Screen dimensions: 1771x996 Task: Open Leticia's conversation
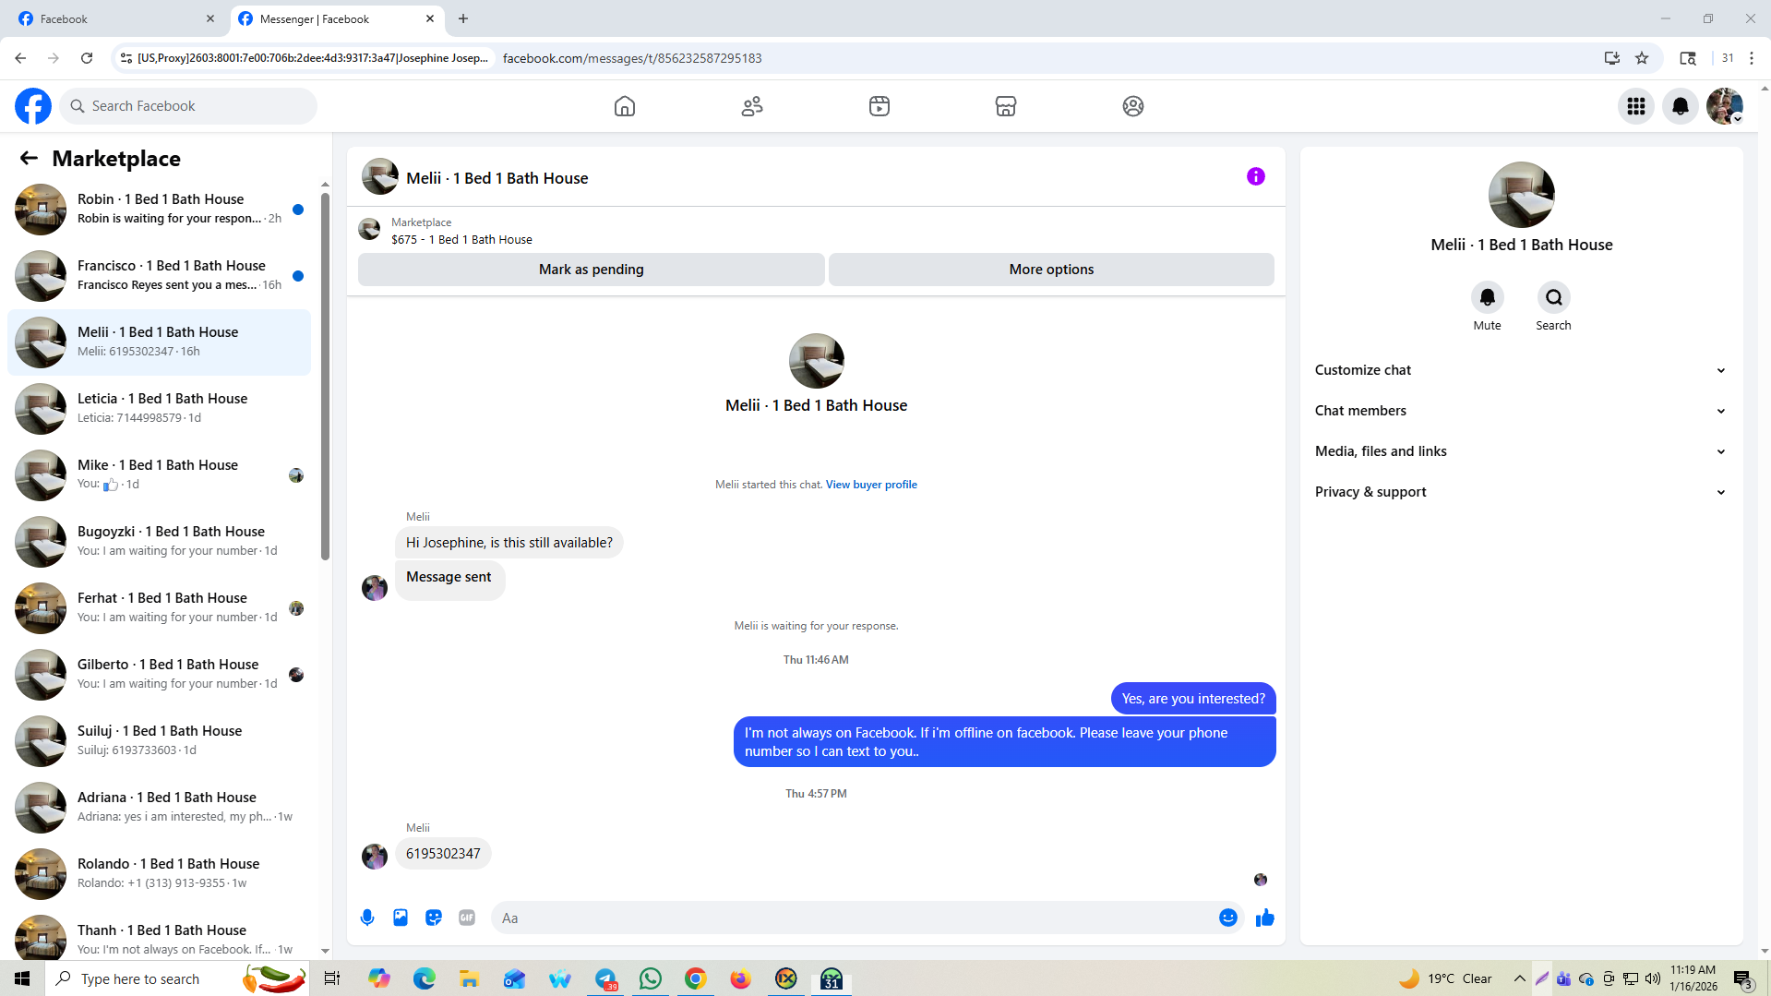point(159,409)
